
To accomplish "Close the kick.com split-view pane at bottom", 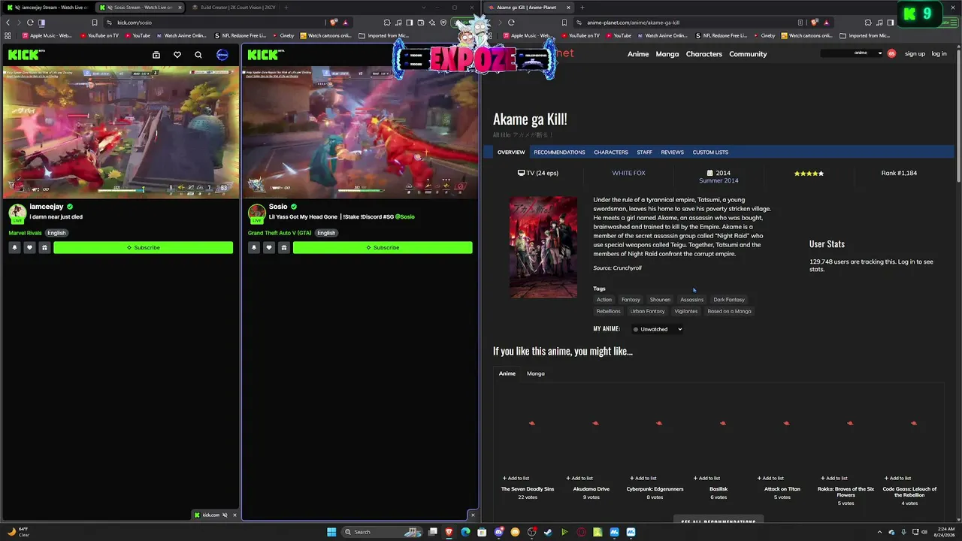I will tap(234, 515).
